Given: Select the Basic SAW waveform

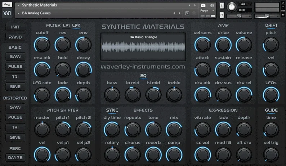Looking at the screenshot, I should (15, 57).
